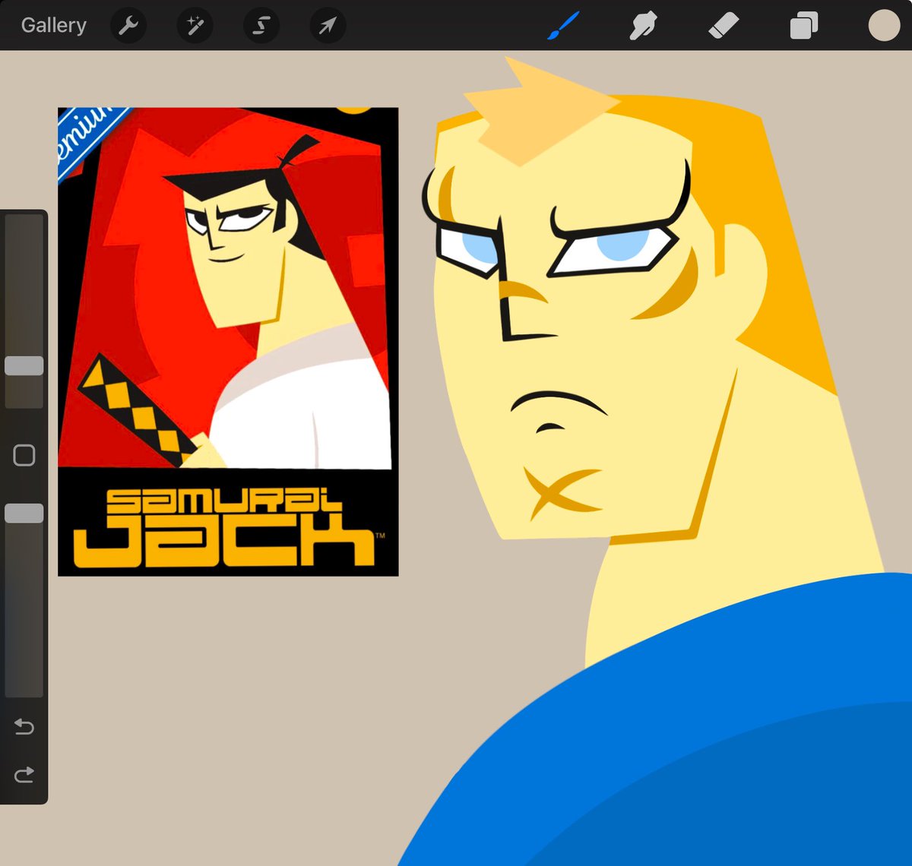
Task: Redo the stroke with redo arrow
Action: pos(24,775)
